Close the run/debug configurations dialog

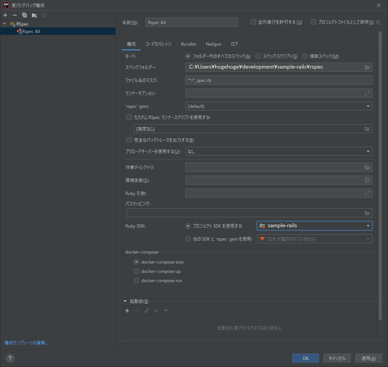pos(379,5)
